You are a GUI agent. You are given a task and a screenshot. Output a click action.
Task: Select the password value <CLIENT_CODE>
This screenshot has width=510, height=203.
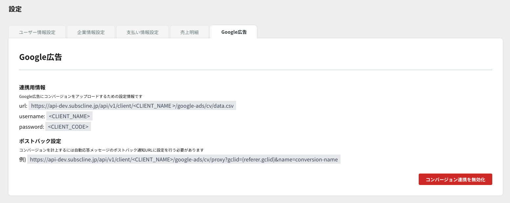[x=68, y=127]
